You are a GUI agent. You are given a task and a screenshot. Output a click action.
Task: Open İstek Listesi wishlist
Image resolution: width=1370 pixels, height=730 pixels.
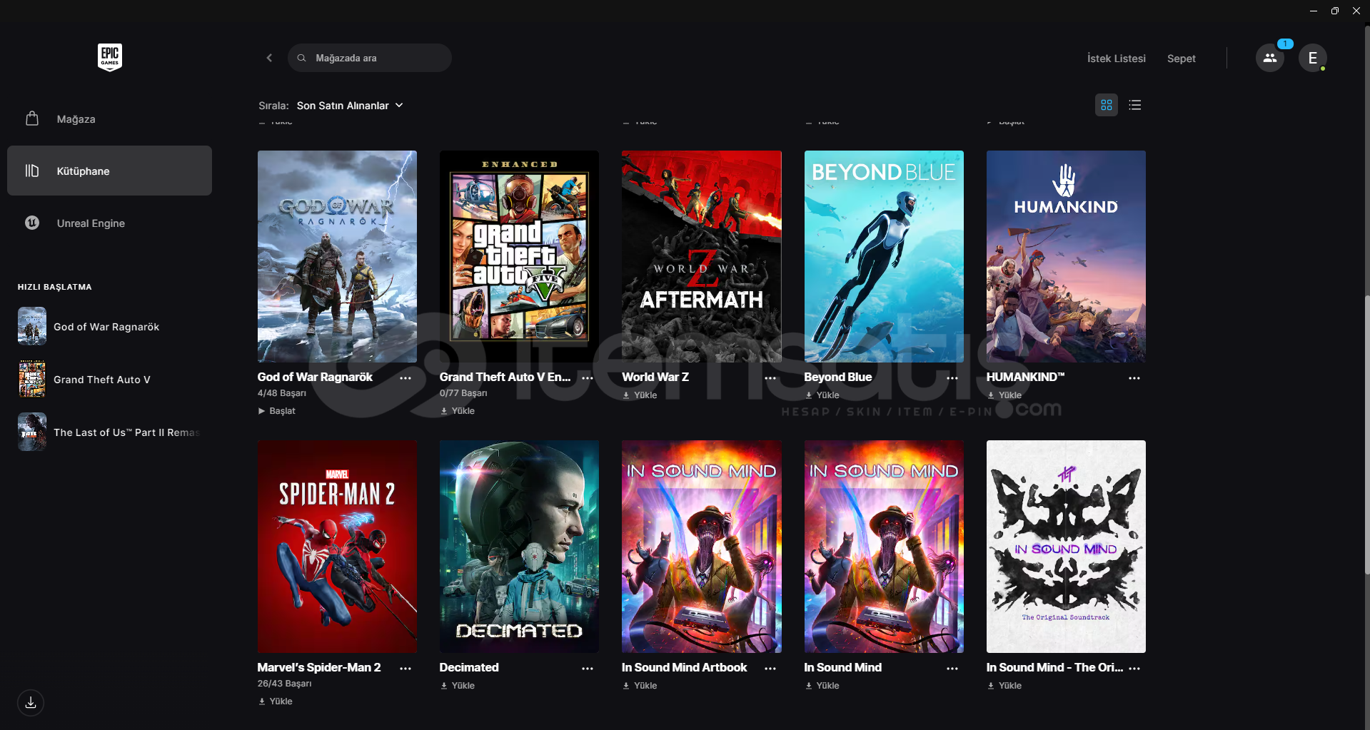(x=1116, y=59)
